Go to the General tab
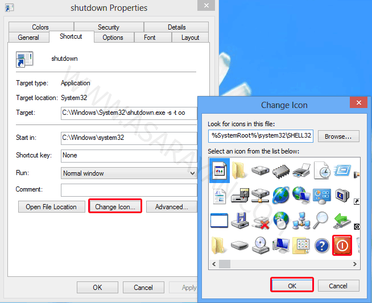This screenshot has height=303, width=372. click(28, 38)
